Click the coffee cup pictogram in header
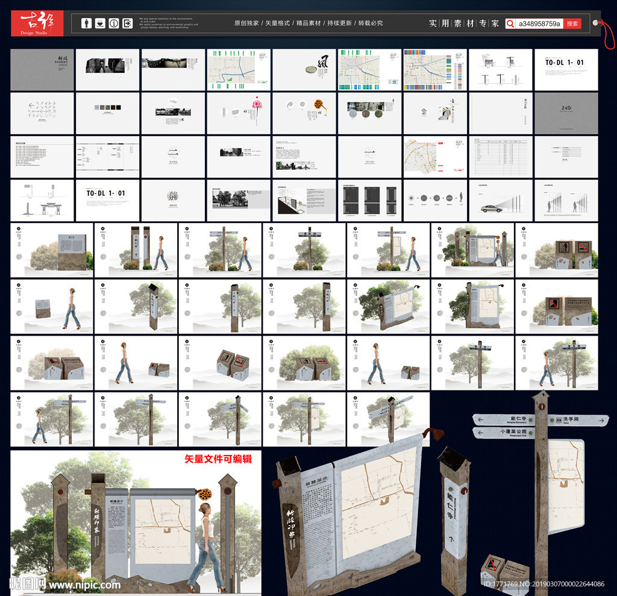The height and width of the screenshot is (596, 617). [101, 24]
